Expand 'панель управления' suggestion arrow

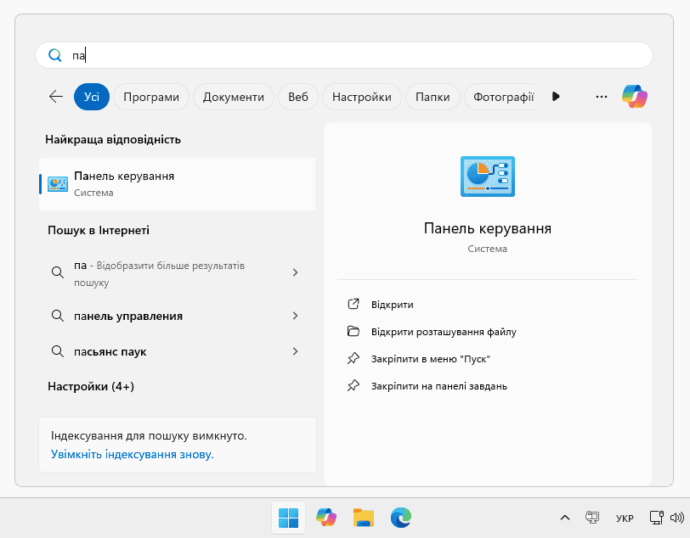click(x=295, y=316)
